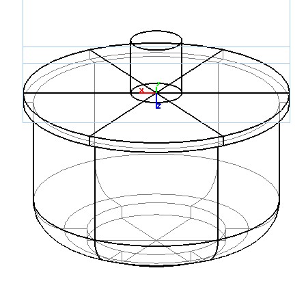This screenshot has width=306, height=292.
Task: Pick the coordinate origin point
Action: coord(156,93)
